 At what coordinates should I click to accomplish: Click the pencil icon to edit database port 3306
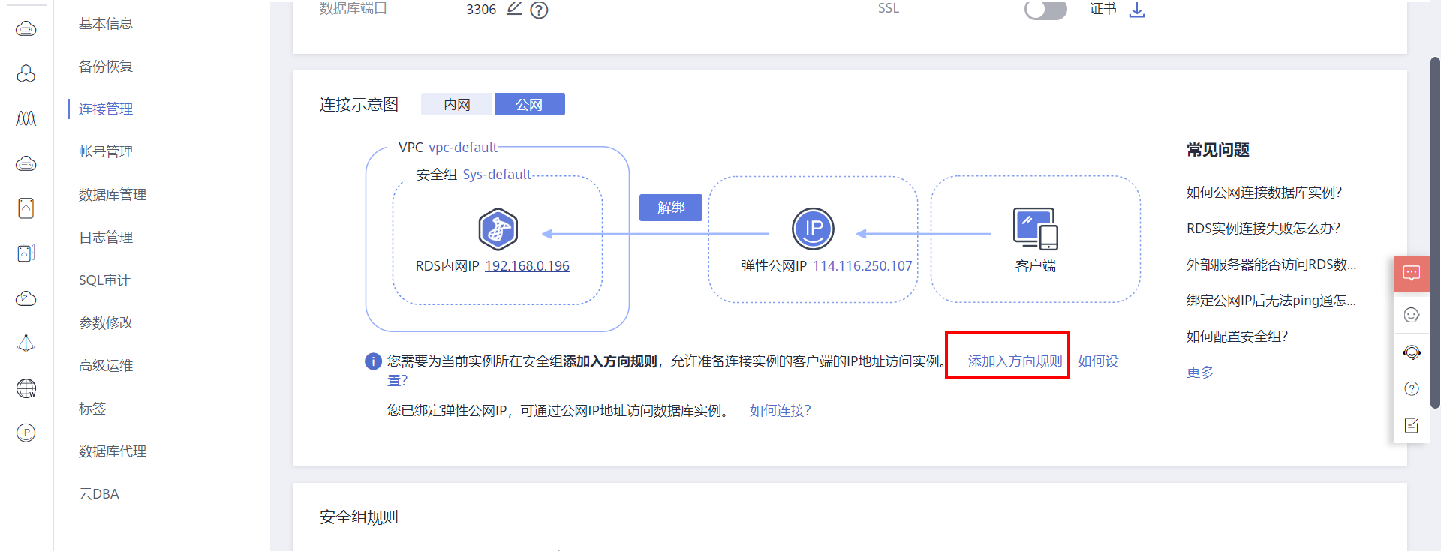click(x=514, y=8)
